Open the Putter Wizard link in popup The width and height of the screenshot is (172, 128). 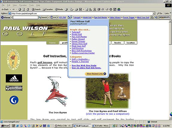(x=78, y=39)
